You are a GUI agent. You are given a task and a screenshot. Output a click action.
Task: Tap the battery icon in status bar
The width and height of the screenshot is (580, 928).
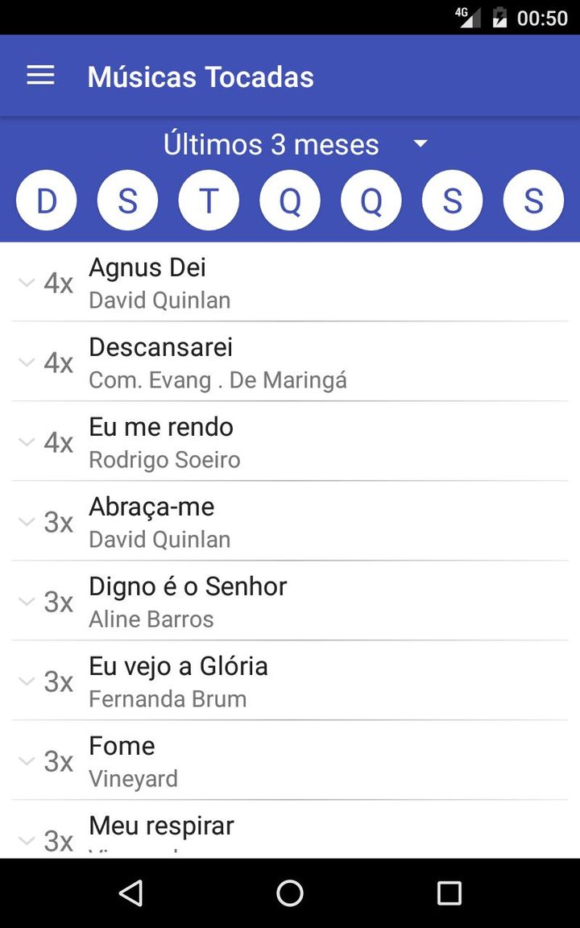click(499, 17)
